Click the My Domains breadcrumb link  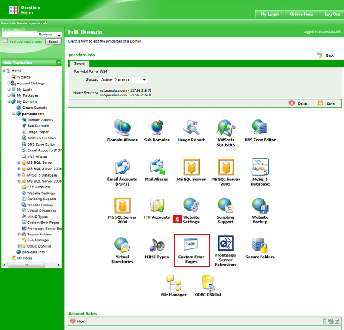19,24
